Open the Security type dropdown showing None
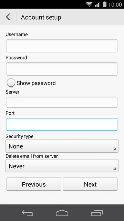The image size is (124, 221). coord(62,146)
